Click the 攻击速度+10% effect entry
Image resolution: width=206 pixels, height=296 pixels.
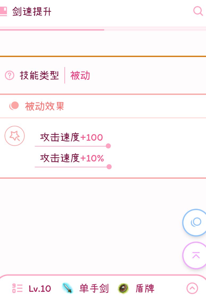click(x=72, y=158)
